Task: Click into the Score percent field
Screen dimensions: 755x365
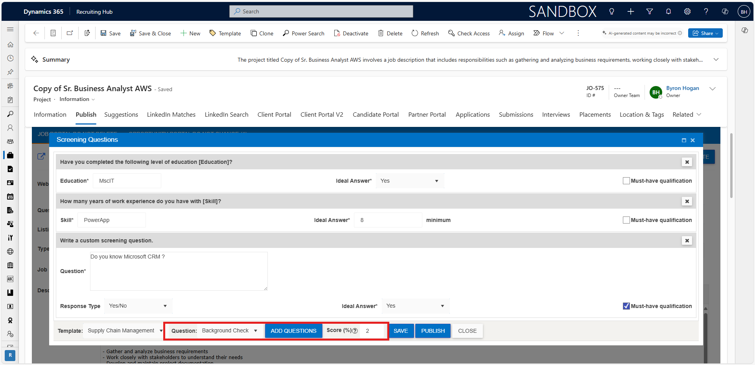Action: click(x=372, y=331)
